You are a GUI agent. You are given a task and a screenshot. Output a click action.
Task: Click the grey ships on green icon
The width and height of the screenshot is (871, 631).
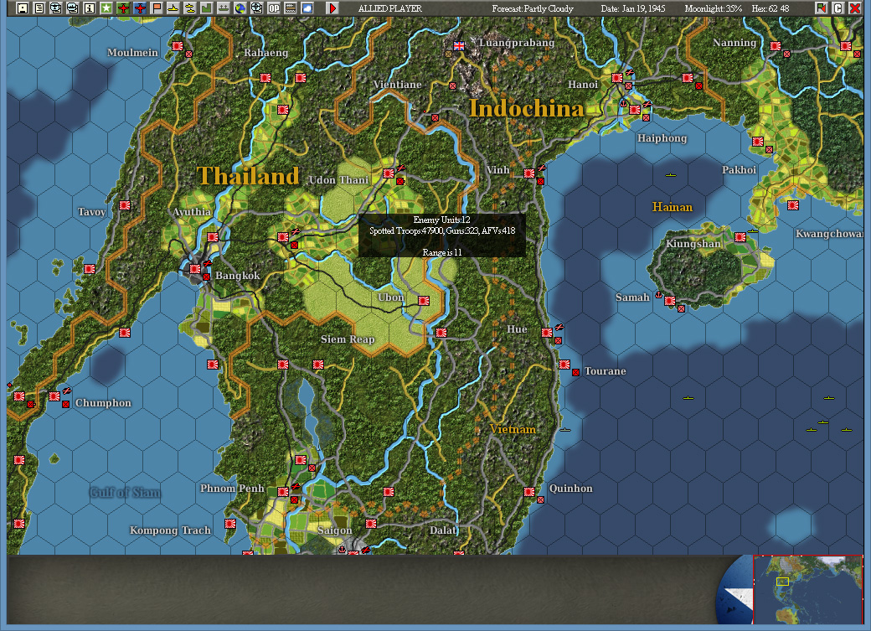click(223, 8)
